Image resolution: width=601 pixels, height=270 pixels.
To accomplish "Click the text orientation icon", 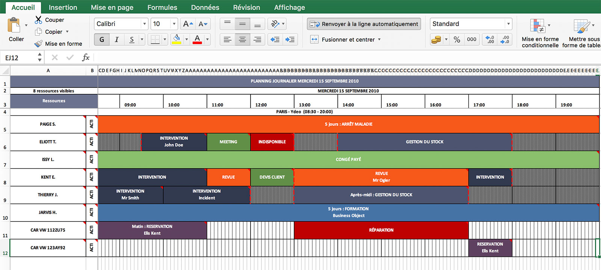I will click(x=275, y=24).
